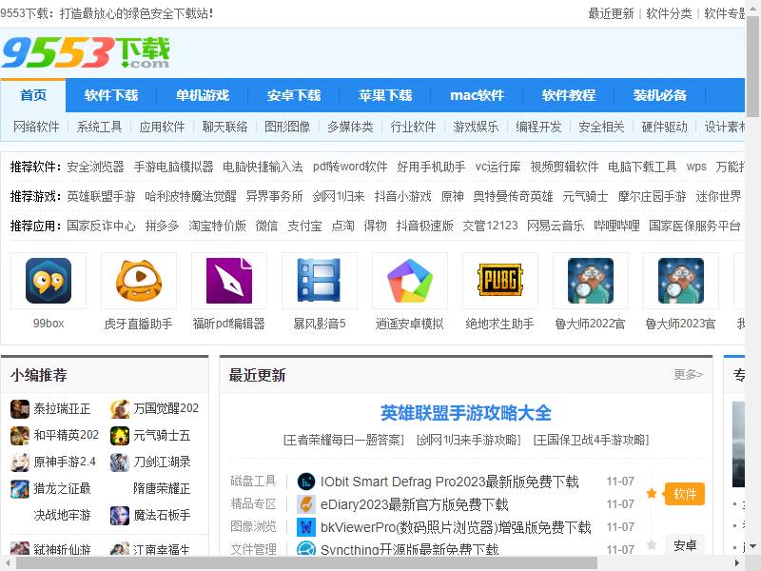Click the 鲁大师2023官 icon

[x=680, y=281]
